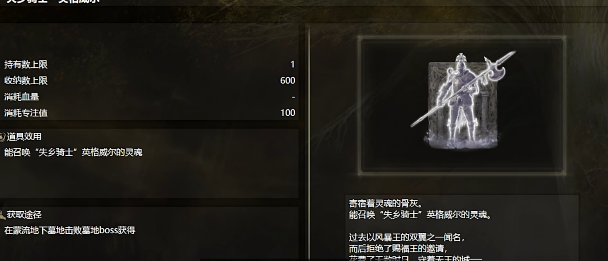Click the 获取途径 section icon

(2, 215)
